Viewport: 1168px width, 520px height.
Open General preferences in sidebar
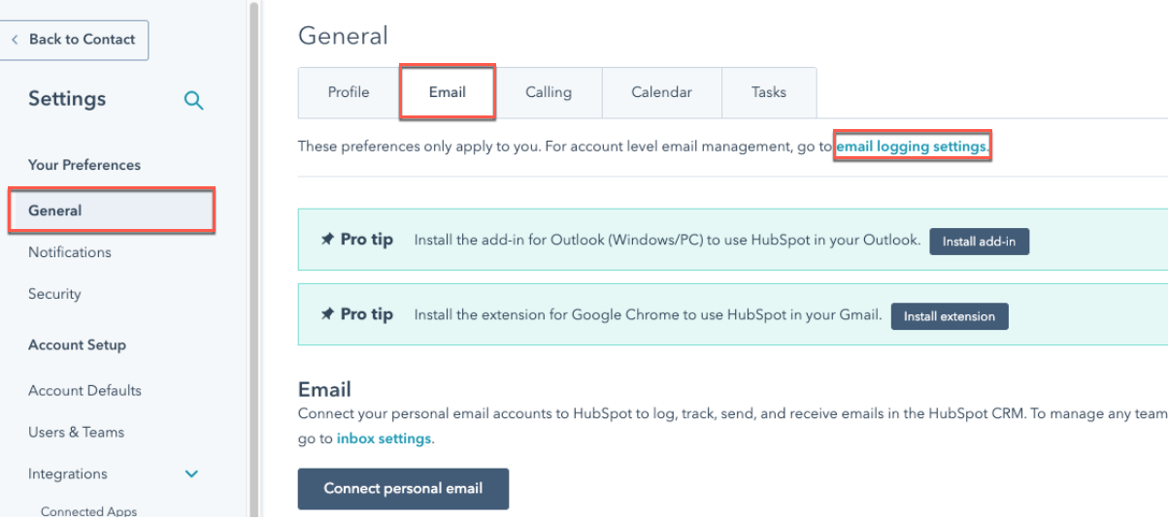[55, 211]
